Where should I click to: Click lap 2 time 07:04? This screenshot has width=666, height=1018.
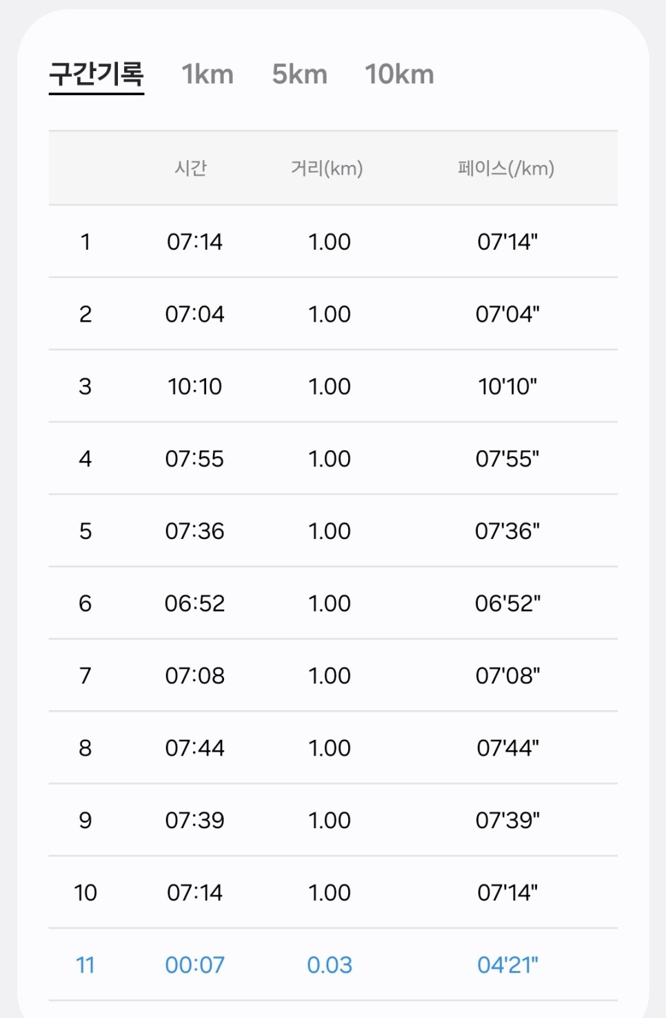click(194, 314)
